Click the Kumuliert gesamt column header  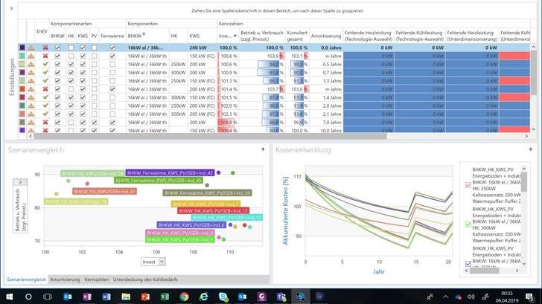[x=296, y=35]
